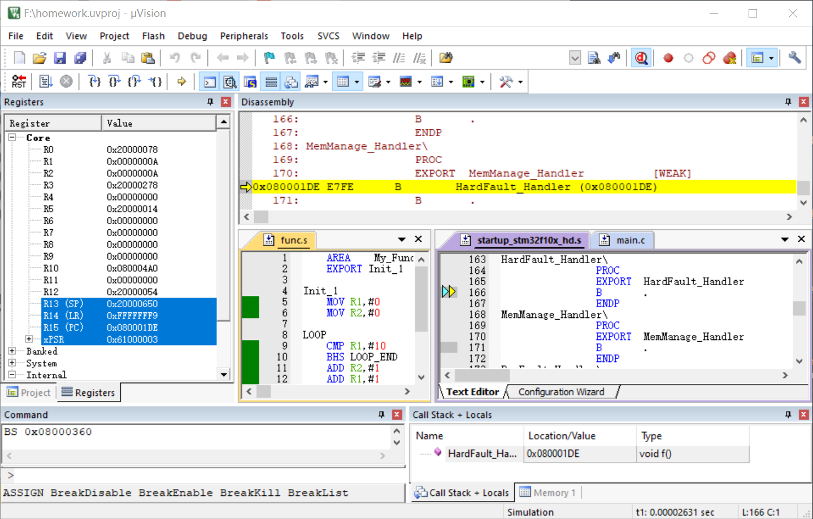Image resolution: width=813 pixels, height=519 pixels.
Task: Switch to the Project panel tab
Action: coord(29,392)
